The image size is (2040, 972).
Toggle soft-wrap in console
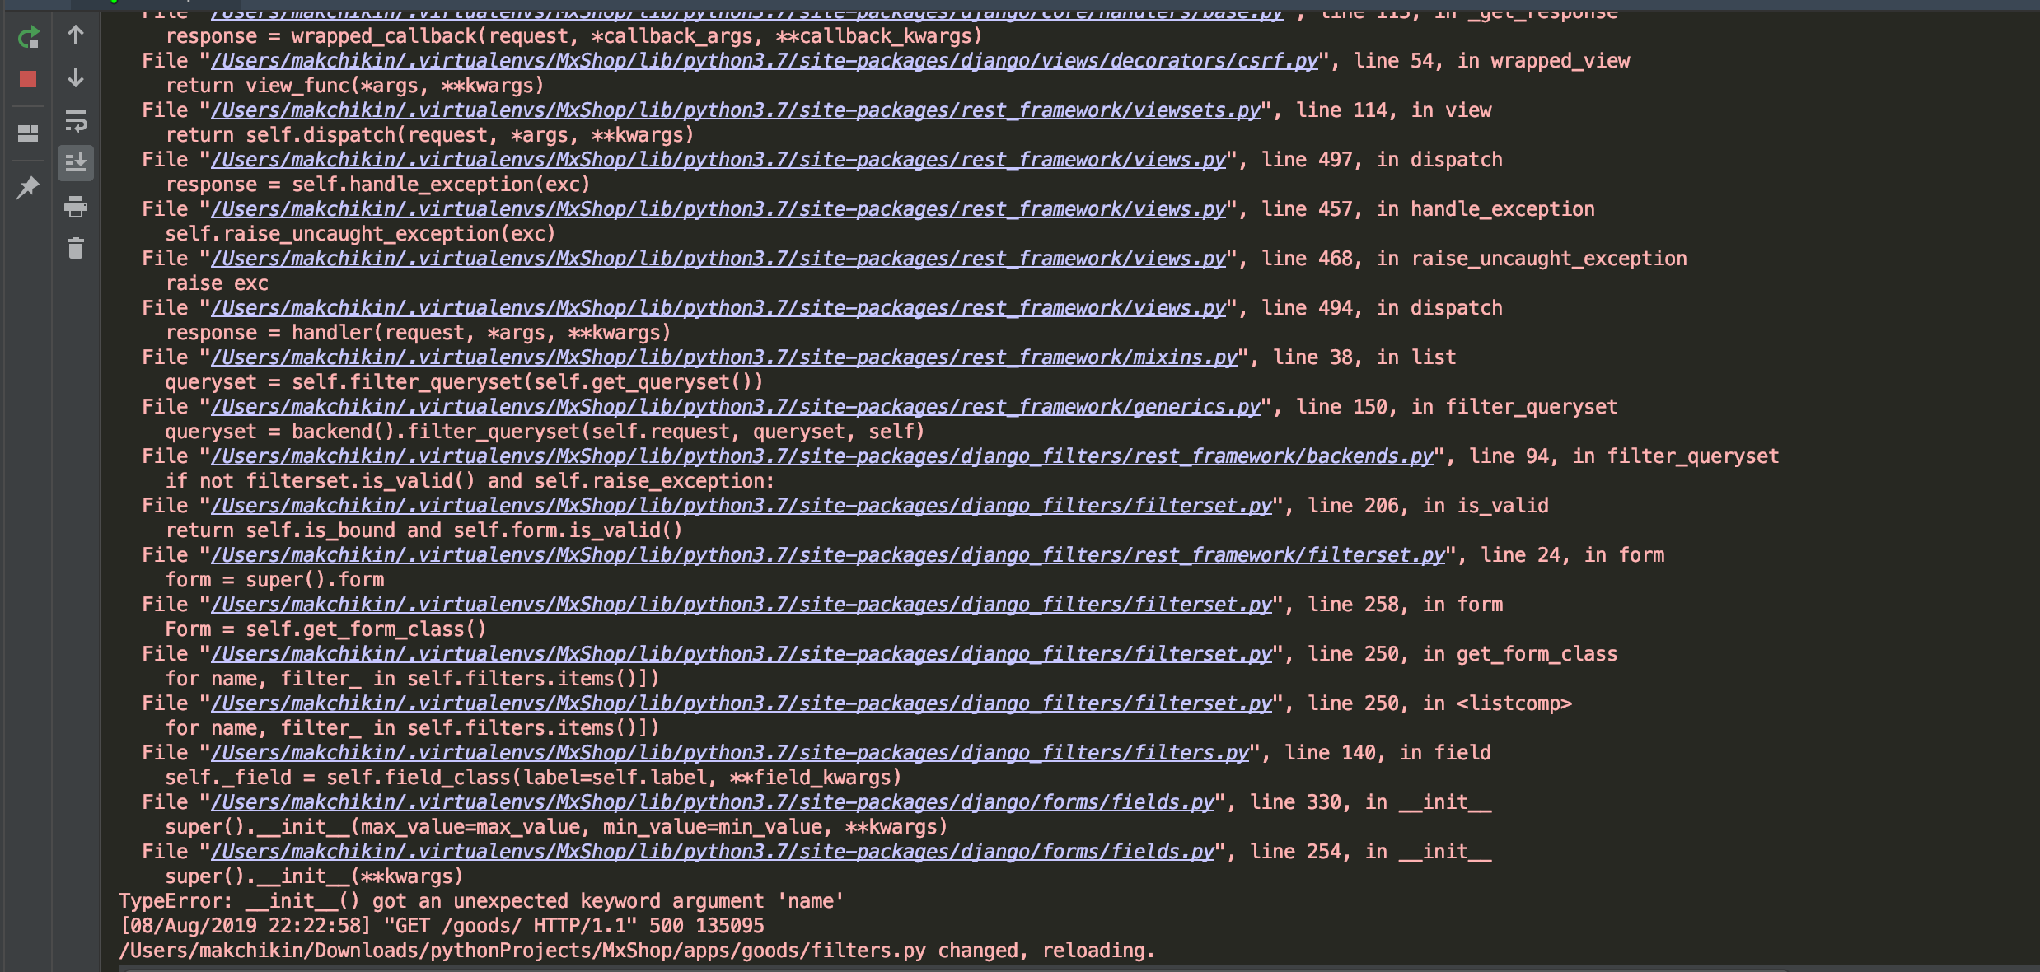point(76,122)
